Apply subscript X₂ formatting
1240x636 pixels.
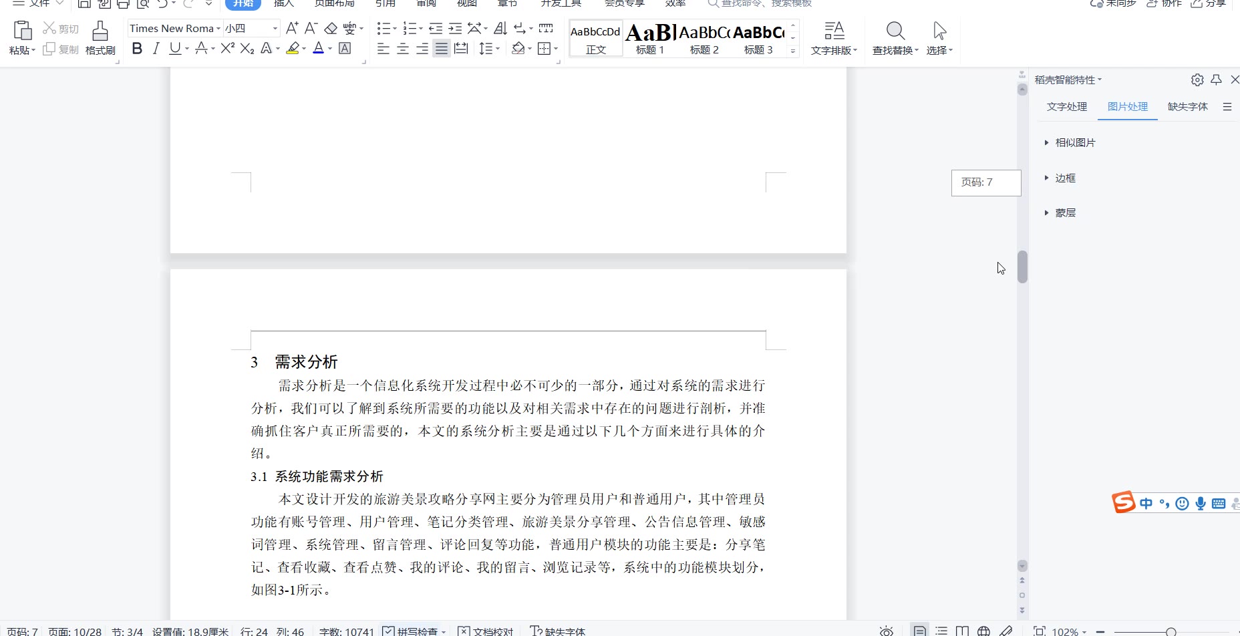(x=247, y=48)
